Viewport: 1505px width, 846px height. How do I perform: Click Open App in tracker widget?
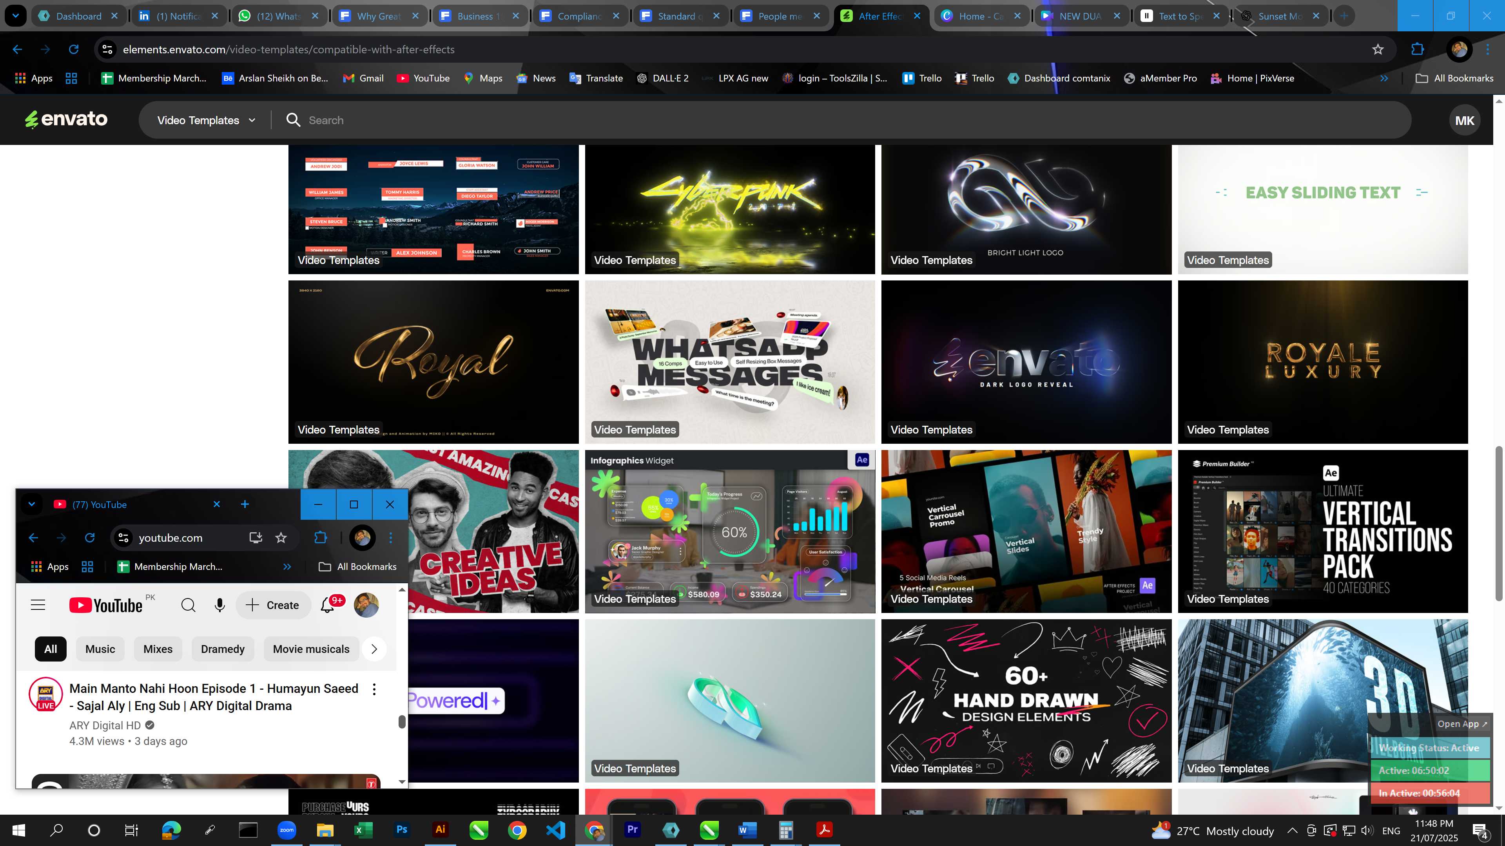click(1462, 724)
